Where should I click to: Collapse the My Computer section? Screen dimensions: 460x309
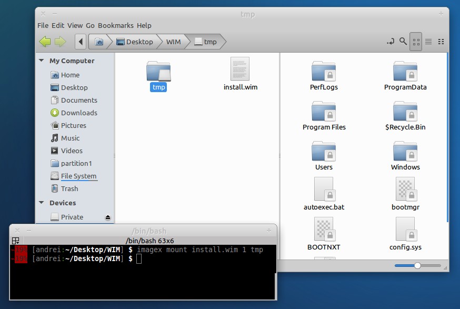pos(42,61)
